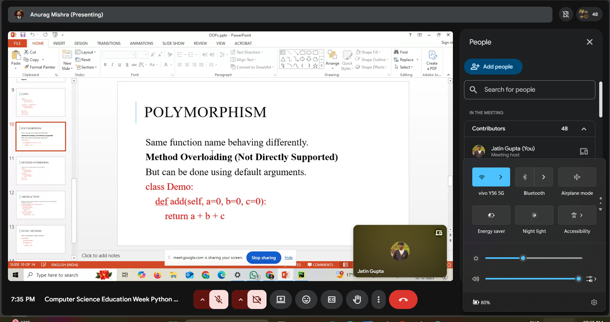Viewport: 610px width, 322px height.
Task: Raise your hand in the meeting
Action: point(357,299)
